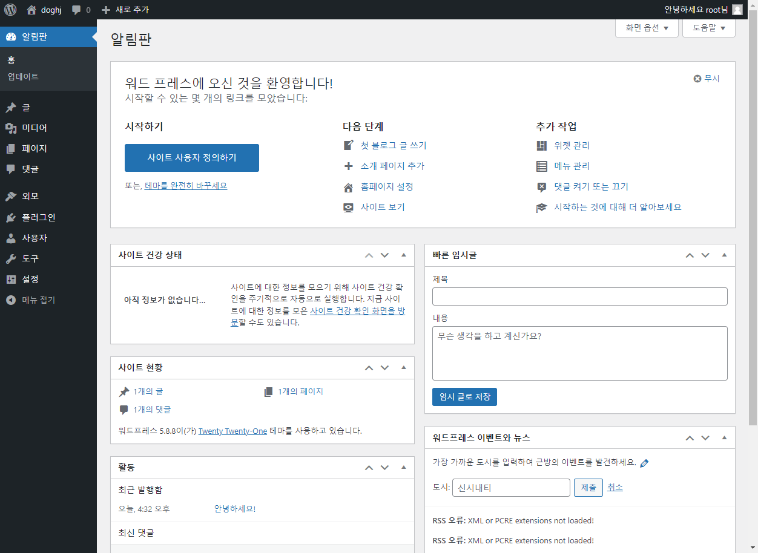758x553 pixels.
Task: Click 1개의 페이지 link
Action: click(x=300, y=391)
